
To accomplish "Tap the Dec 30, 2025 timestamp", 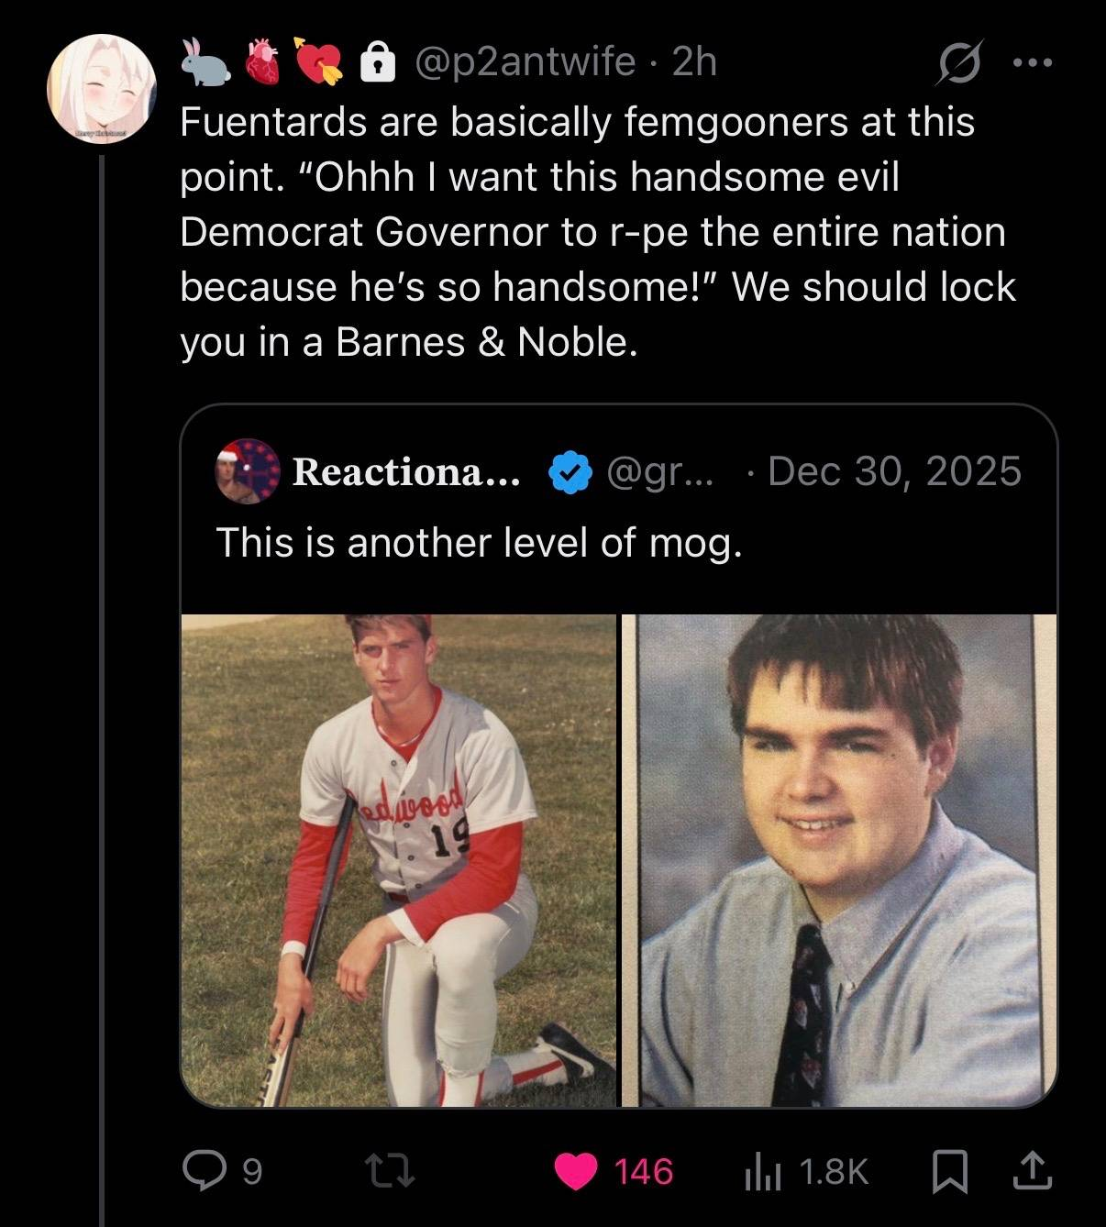I will tap(894, 471).
